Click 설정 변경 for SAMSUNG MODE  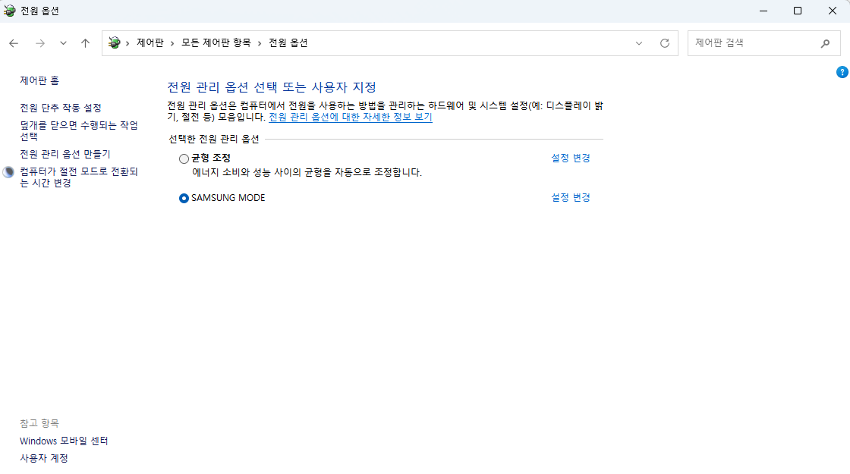(x=571, y=198)
